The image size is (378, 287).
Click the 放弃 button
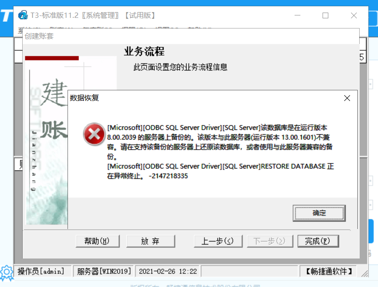tap(150, 241)
